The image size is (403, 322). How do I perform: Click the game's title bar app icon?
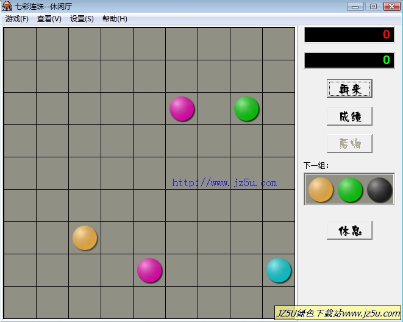click(7, 6)
